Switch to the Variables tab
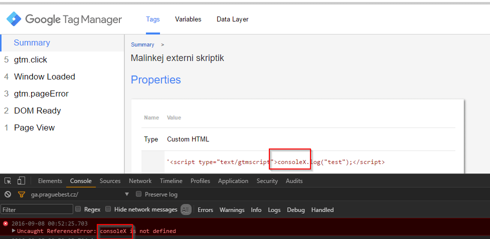Screen dimensions: 490x239 pos(188,19)
